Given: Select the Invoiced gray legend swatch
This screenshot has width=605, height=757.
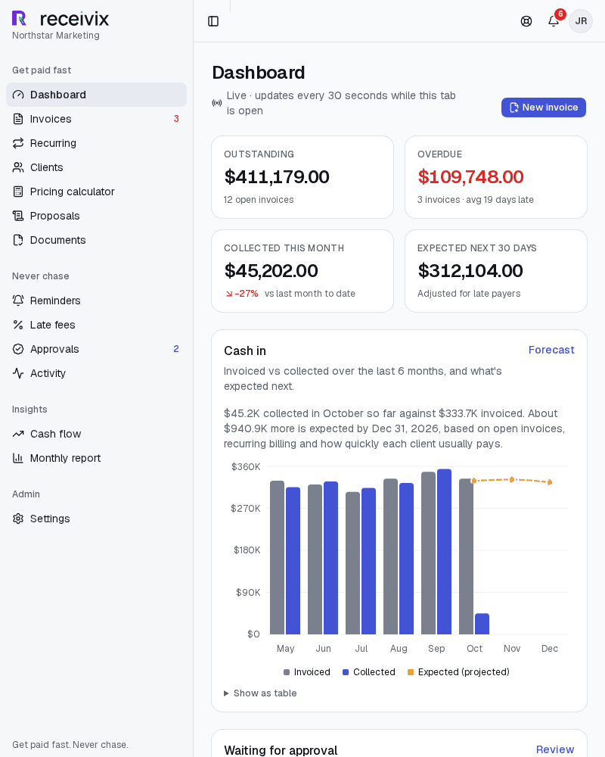Looking at the screenshot, I should (x=287, y=672).
